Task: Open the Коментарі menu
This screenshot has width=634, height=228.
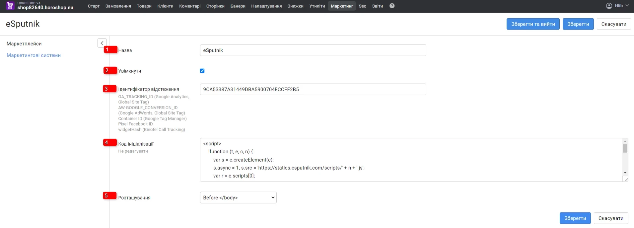Action: [x=190, y=6]
